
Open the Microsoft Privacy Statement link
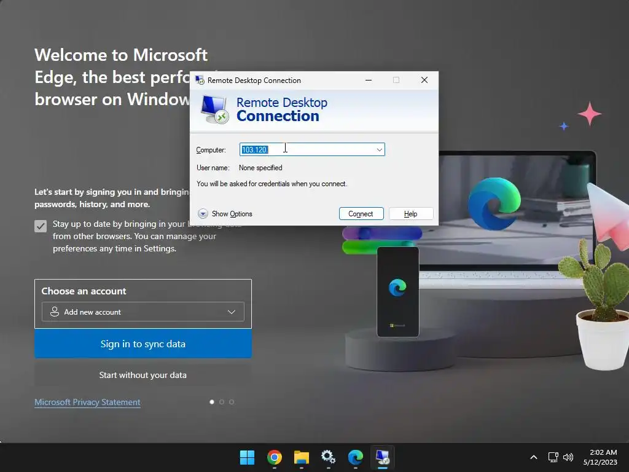click(x=87, y=402)
